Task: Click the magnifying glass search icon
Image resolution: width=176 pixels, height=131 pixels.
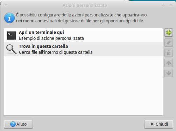Action: point(11,49)
